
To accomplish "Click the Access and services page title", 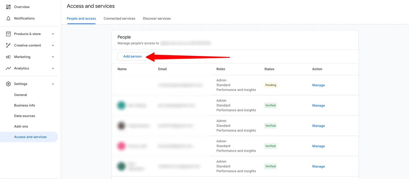I will point(91,6).
